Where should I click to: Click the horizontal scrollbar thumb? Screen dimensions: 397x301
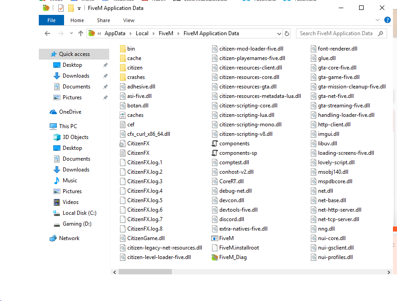145,272
